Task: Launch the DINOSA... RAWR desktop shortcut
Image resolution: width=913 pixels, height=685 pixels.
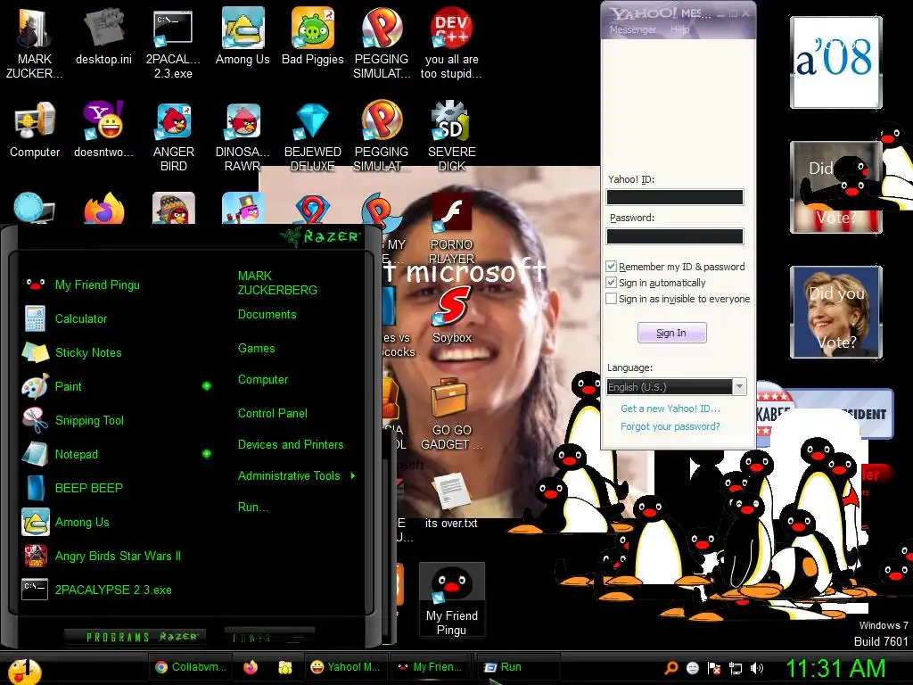Action: [x=243, y=136]
